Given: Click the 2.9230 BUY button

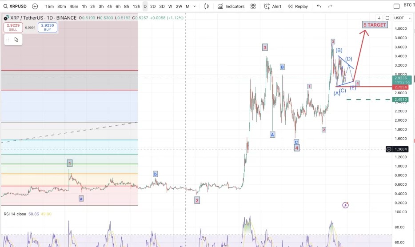Looking at the screenshot, I should pyautogui.click(x=48, y=27).
